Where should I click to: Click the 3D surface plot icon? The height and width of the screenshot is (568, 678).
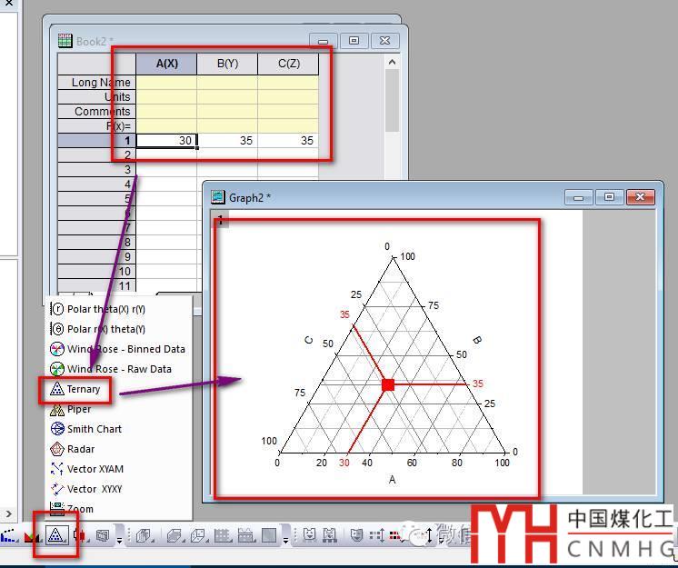tap(175, 535)
